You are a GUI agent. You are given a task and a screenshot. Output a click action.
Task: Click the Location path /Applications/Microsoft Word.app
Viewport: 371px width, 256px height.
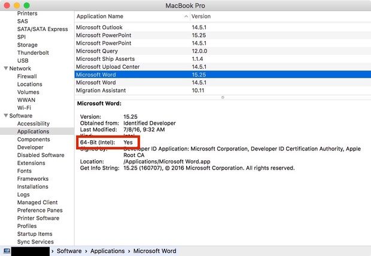coord(167,162)
